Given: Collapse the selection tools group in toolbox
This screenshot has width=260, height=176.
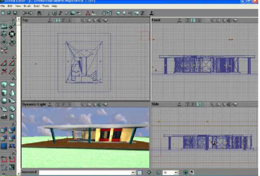Looking at the screenshot, I should [x=14, y=152].
